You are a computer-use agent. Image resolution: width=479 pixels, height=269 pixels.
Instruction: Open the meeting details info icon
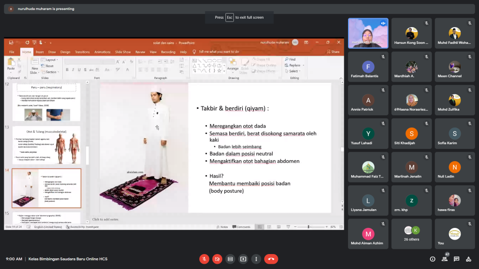pos(432,259)
